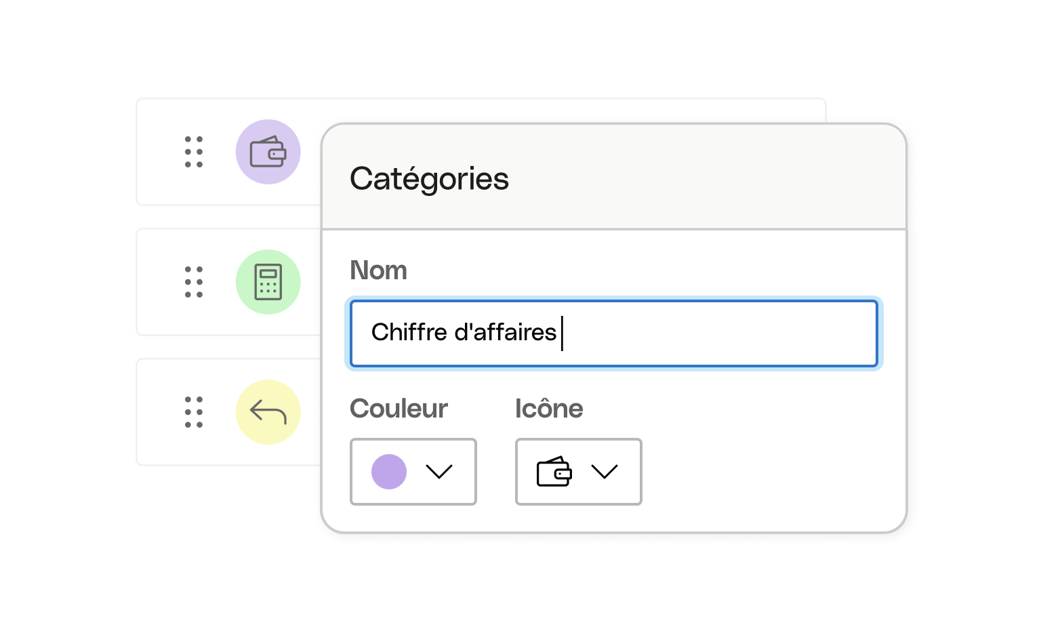Expand the color picker chevron

pyautogui.click(x=440, y=472)
